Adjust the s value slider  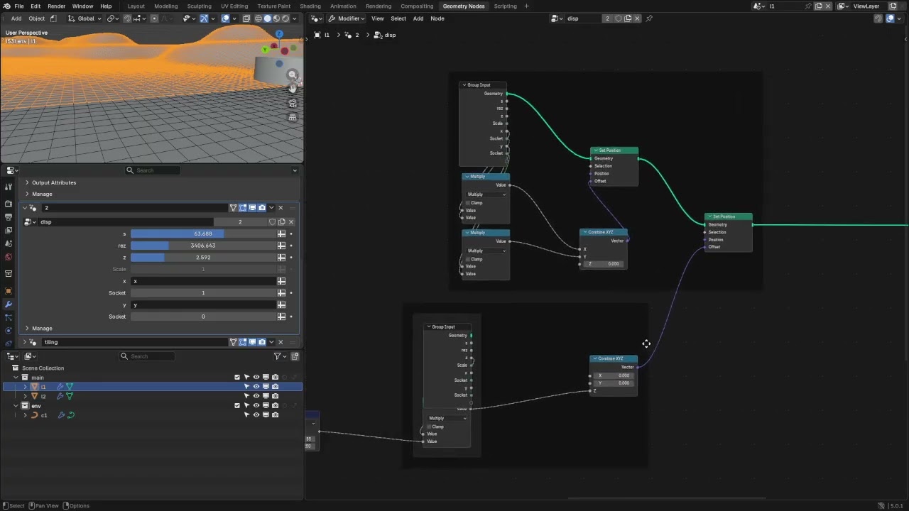click(x=202, y=233)
